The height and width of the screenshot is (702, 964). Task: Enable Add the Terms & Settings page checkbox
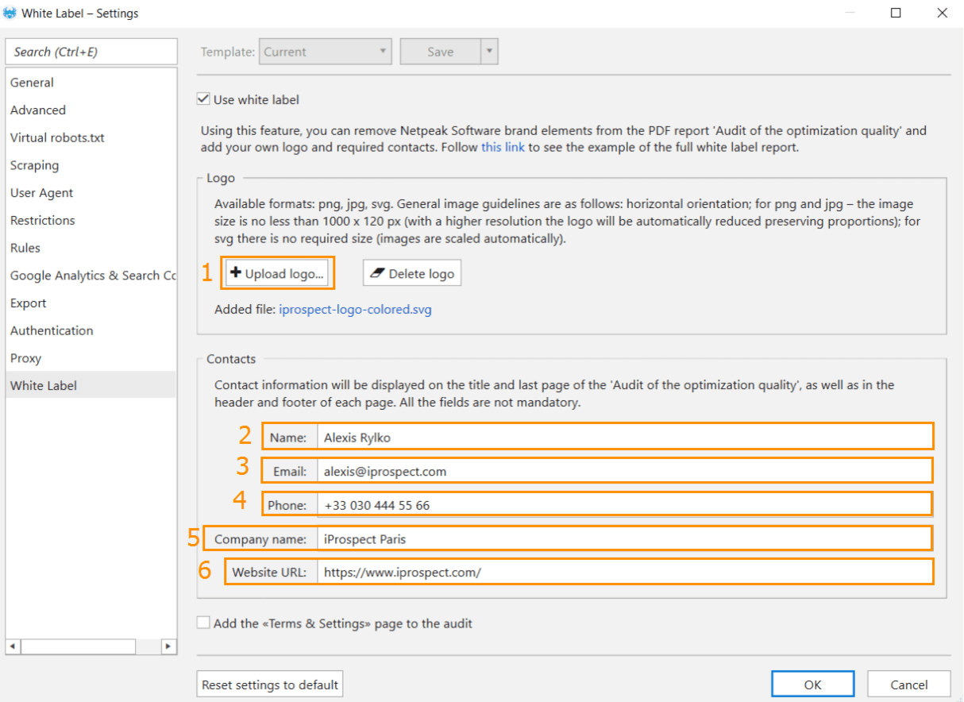pyautogui.click(x=203, y=623)
